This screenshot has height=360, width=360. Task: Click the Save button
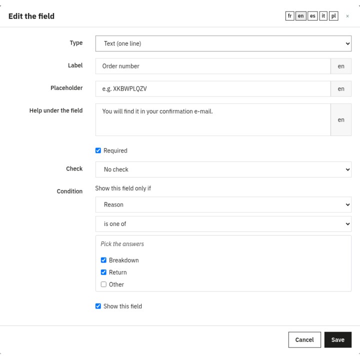click(x=337, y=339)
